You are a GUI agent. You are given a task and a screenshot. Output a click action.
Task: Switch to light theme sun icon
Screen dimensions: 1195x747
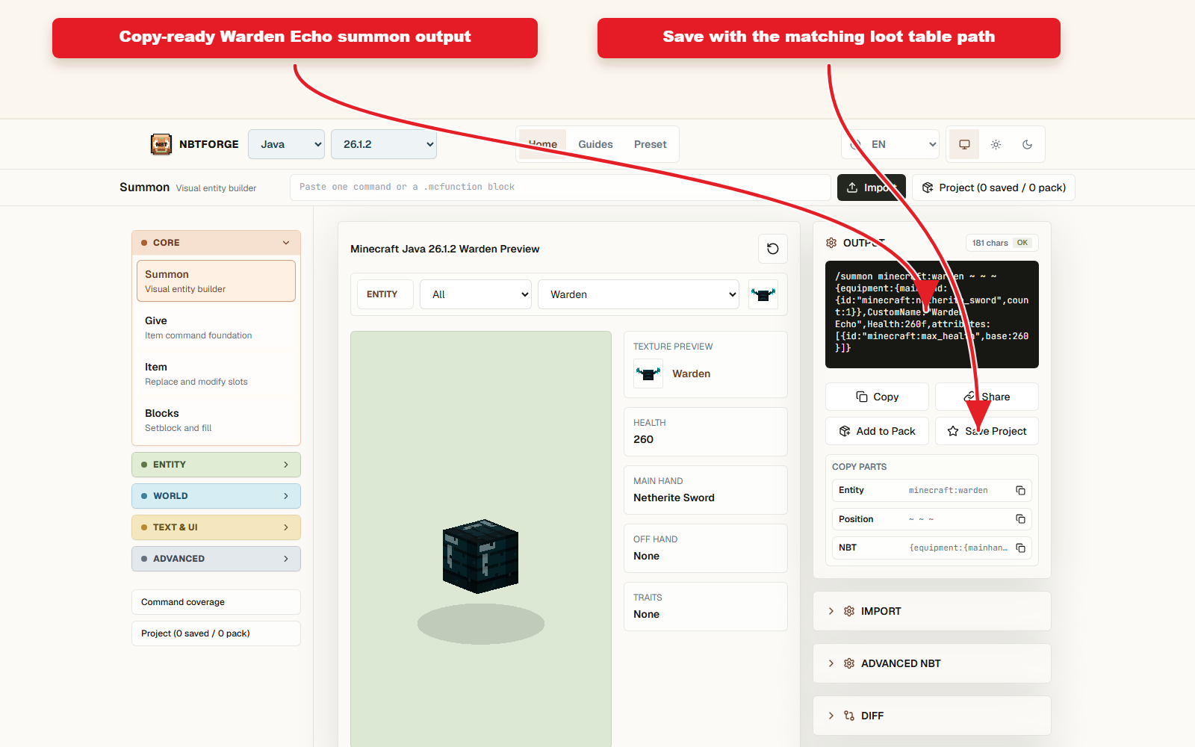996,144
